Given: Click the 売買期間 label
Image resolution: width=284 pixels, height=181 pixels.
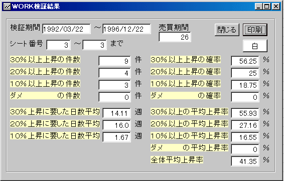Looking at the screenshot, I should [x=174, y=28].
